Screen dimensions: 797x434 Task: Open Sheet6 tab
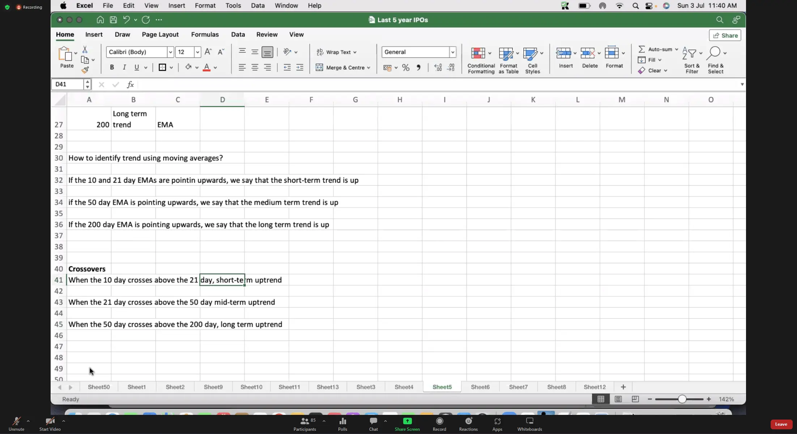pos(480,387)
